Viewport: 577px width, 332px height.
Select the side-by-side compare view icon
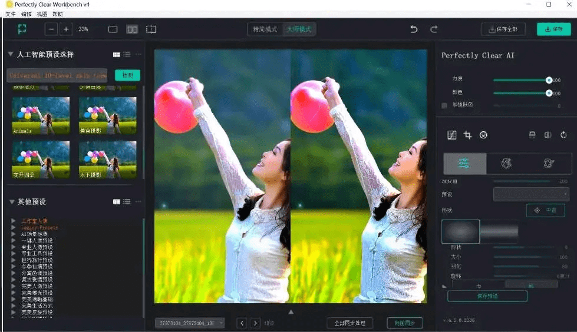pos(132,29)
